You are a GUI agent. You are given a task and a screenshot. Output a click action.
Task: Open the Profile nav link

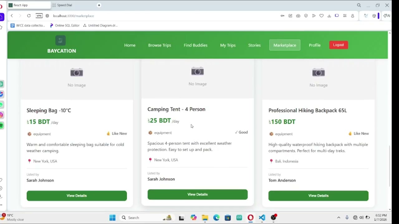click(315, 45)
